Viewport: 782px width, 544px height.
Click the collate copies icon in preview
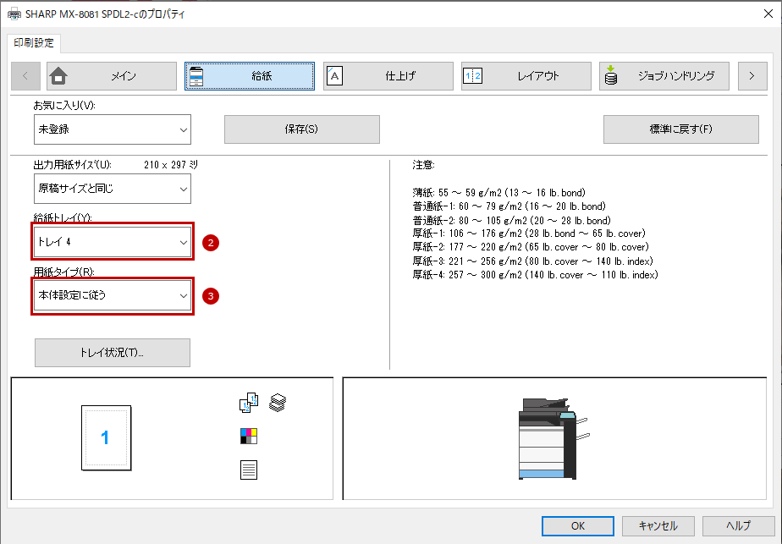click(249, 403)
